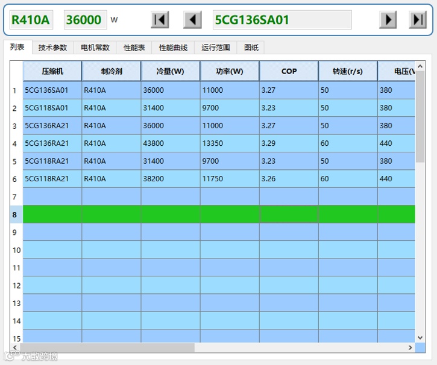Open the 性能表 tab
The image size is (437, 365).
[134, 48]
